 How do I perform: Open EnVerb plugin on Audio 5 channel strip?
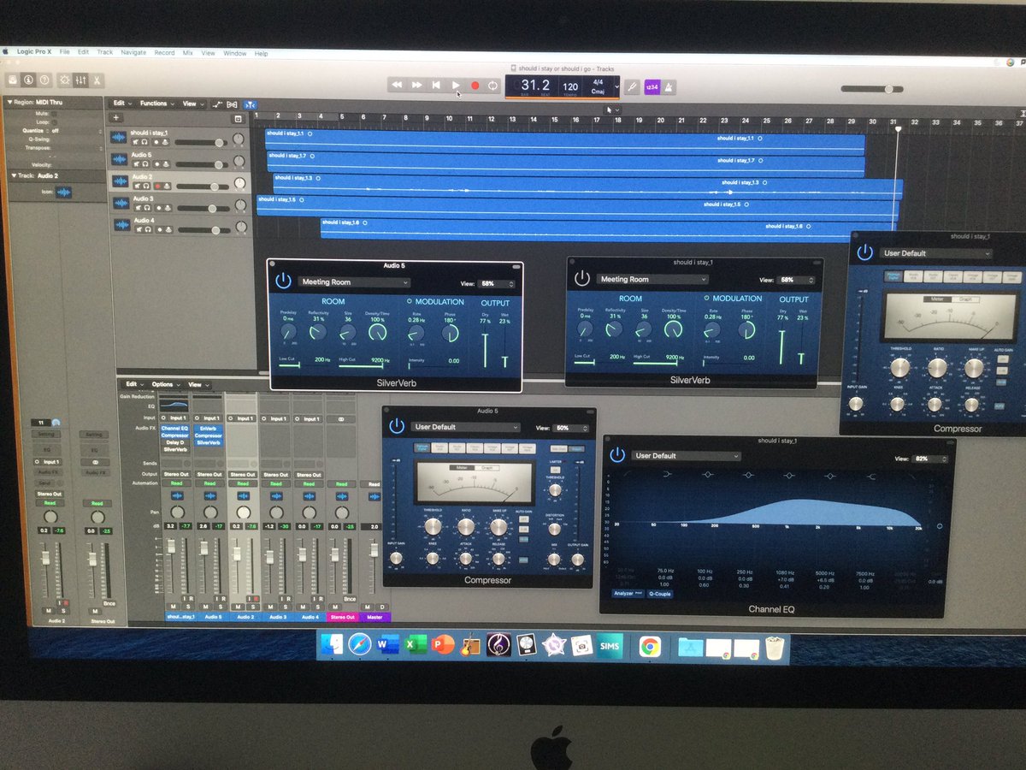[209, 427]
